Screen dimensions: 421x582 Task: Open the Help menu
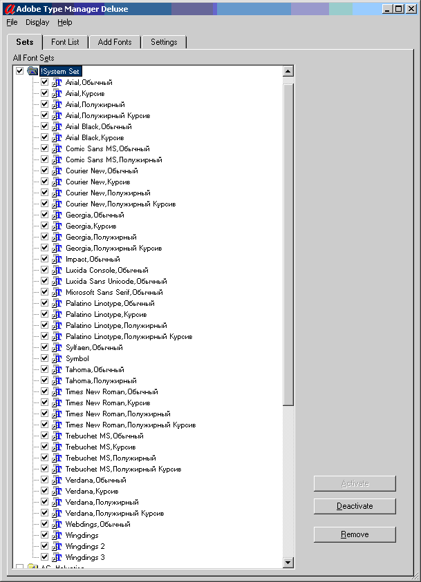click(x=65, y=22)
